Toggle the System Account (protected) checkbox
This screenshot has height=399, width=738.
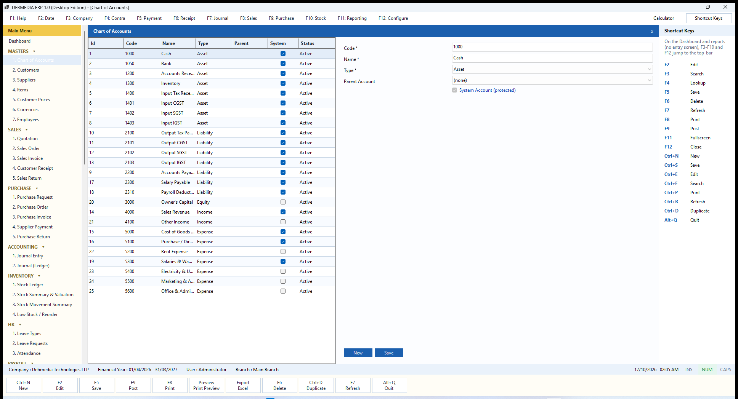(x=454, y=90)
